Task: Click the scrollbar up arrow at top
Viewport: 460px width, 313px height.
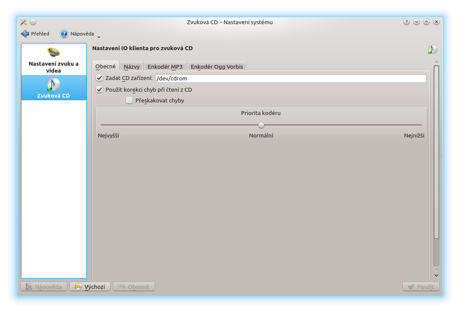Action: (x=436, y=62)
